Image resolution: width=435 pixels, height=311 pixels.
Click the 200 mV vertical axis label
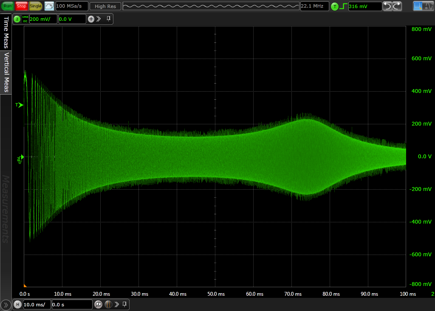tap(421, 124)
